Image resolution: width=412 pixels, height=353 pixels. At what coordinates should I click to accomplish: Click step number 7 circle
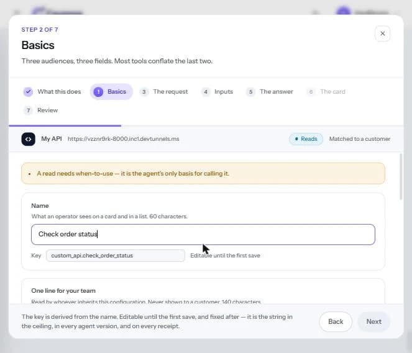point(28,110)
